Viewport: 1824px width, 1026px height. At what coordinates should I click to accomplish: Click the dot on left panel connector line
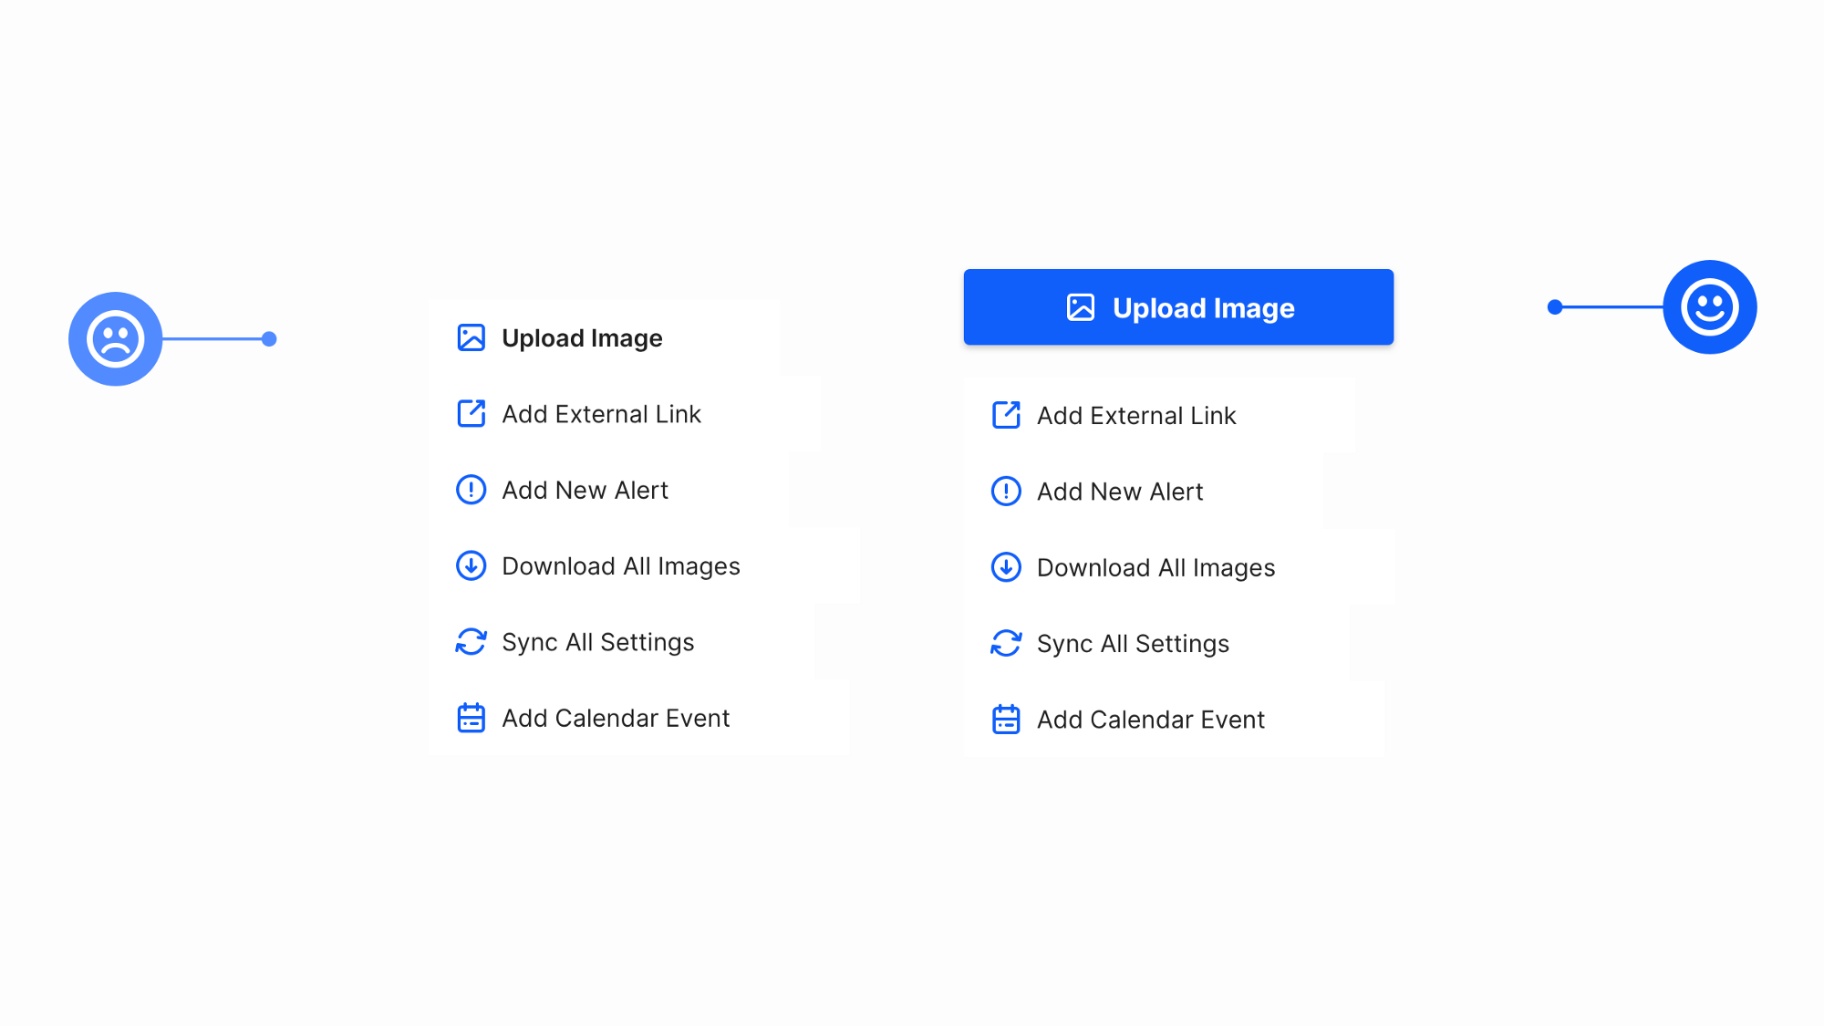[x=269, y=337]
